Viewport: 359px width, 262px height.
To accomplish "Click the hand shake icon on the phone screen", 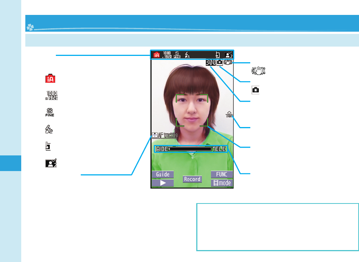I will click(x=228, y=62).
